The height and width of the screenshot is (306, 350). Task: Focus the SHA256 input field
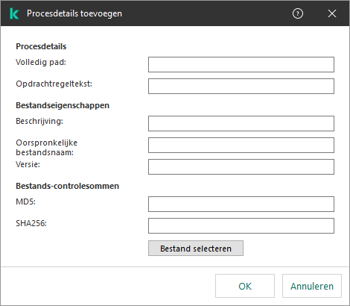tap(241, 226)
